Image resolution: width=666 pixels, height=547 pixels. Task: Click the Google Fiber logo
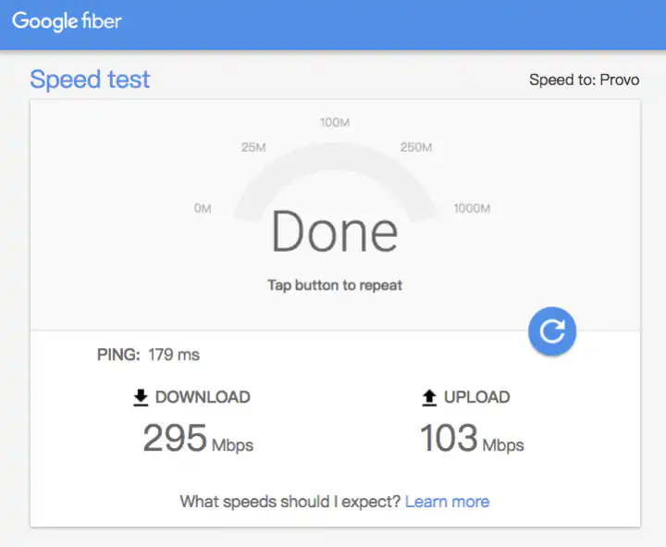click(67, 21)
